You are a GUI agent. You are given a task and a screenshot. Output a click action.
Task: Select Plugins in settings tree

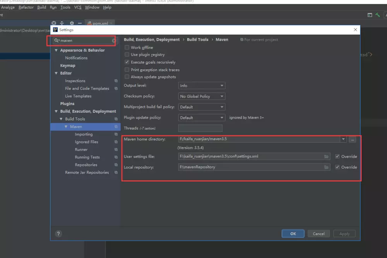coord(67,104)
